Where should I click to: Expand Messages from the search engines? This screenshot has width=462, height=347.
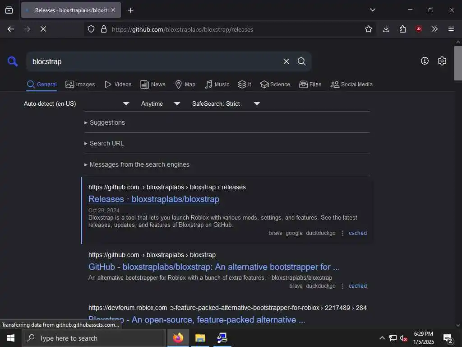coord(137,164)
